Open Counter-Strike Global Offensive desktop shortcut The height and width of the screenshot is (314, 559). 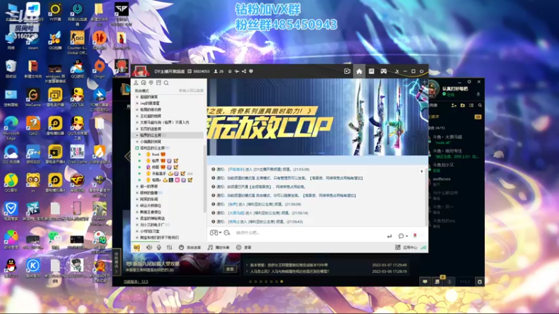pyautogui.click(x=77, y=43)
